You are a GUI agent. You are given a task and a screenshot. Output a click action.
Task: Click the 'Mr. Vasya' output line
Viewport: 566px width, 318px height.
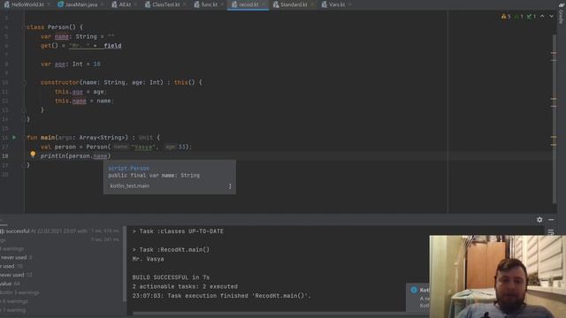pos(148,259)
